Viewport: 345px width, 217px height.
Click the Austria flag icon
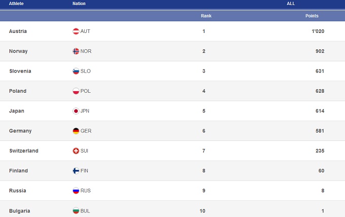(x=76, y=31)
